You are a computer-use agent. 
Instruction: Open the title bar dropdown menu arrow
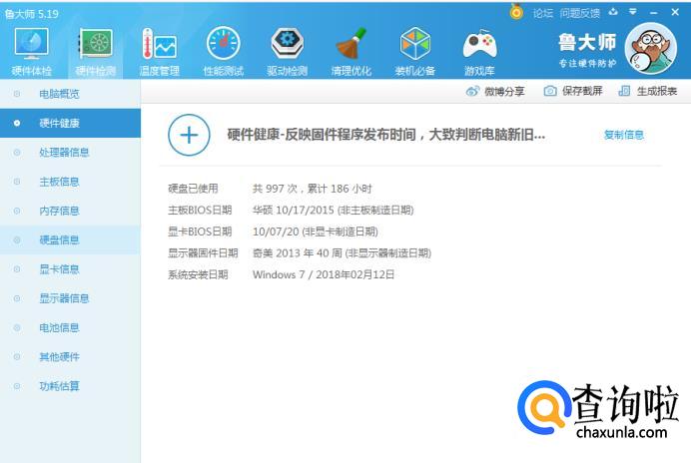pyautogui.click(x=633, y=12)
